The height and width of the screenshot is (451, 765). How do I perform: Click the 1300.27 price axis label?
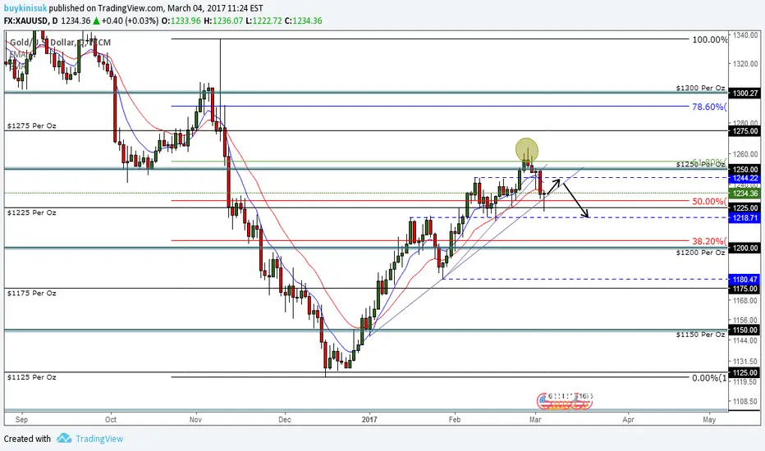[744, 93]
